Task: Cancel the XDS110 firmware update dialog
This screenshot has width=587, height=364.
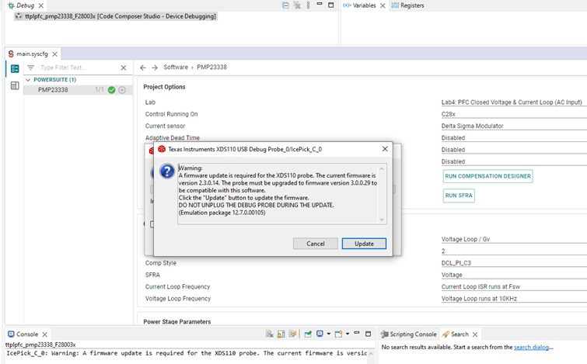Action: [x=315, y=244]
